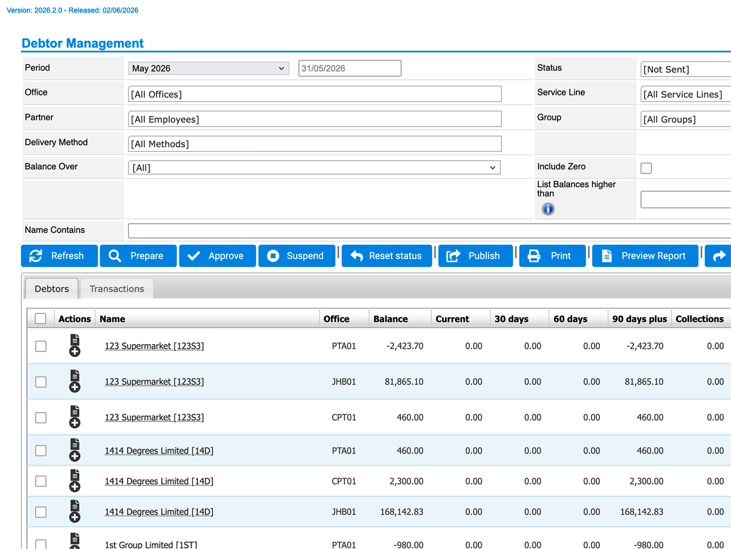
Task: Click the balance value 81,865.10 in Balance column
Action: [404, 382]
